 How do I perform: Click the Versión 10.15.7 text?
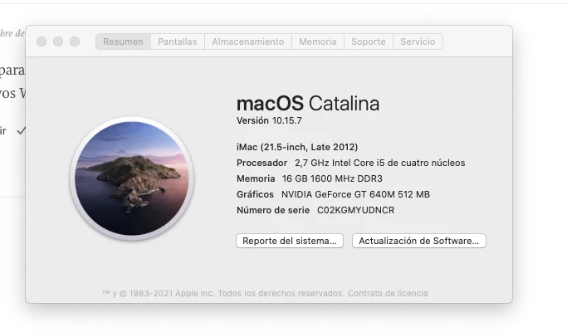coord(269,120)
